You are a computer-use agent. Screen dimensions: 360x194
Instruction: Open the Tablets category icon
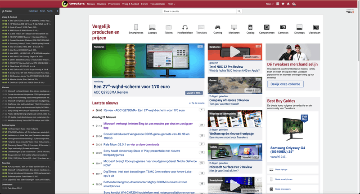pos(168,27)
